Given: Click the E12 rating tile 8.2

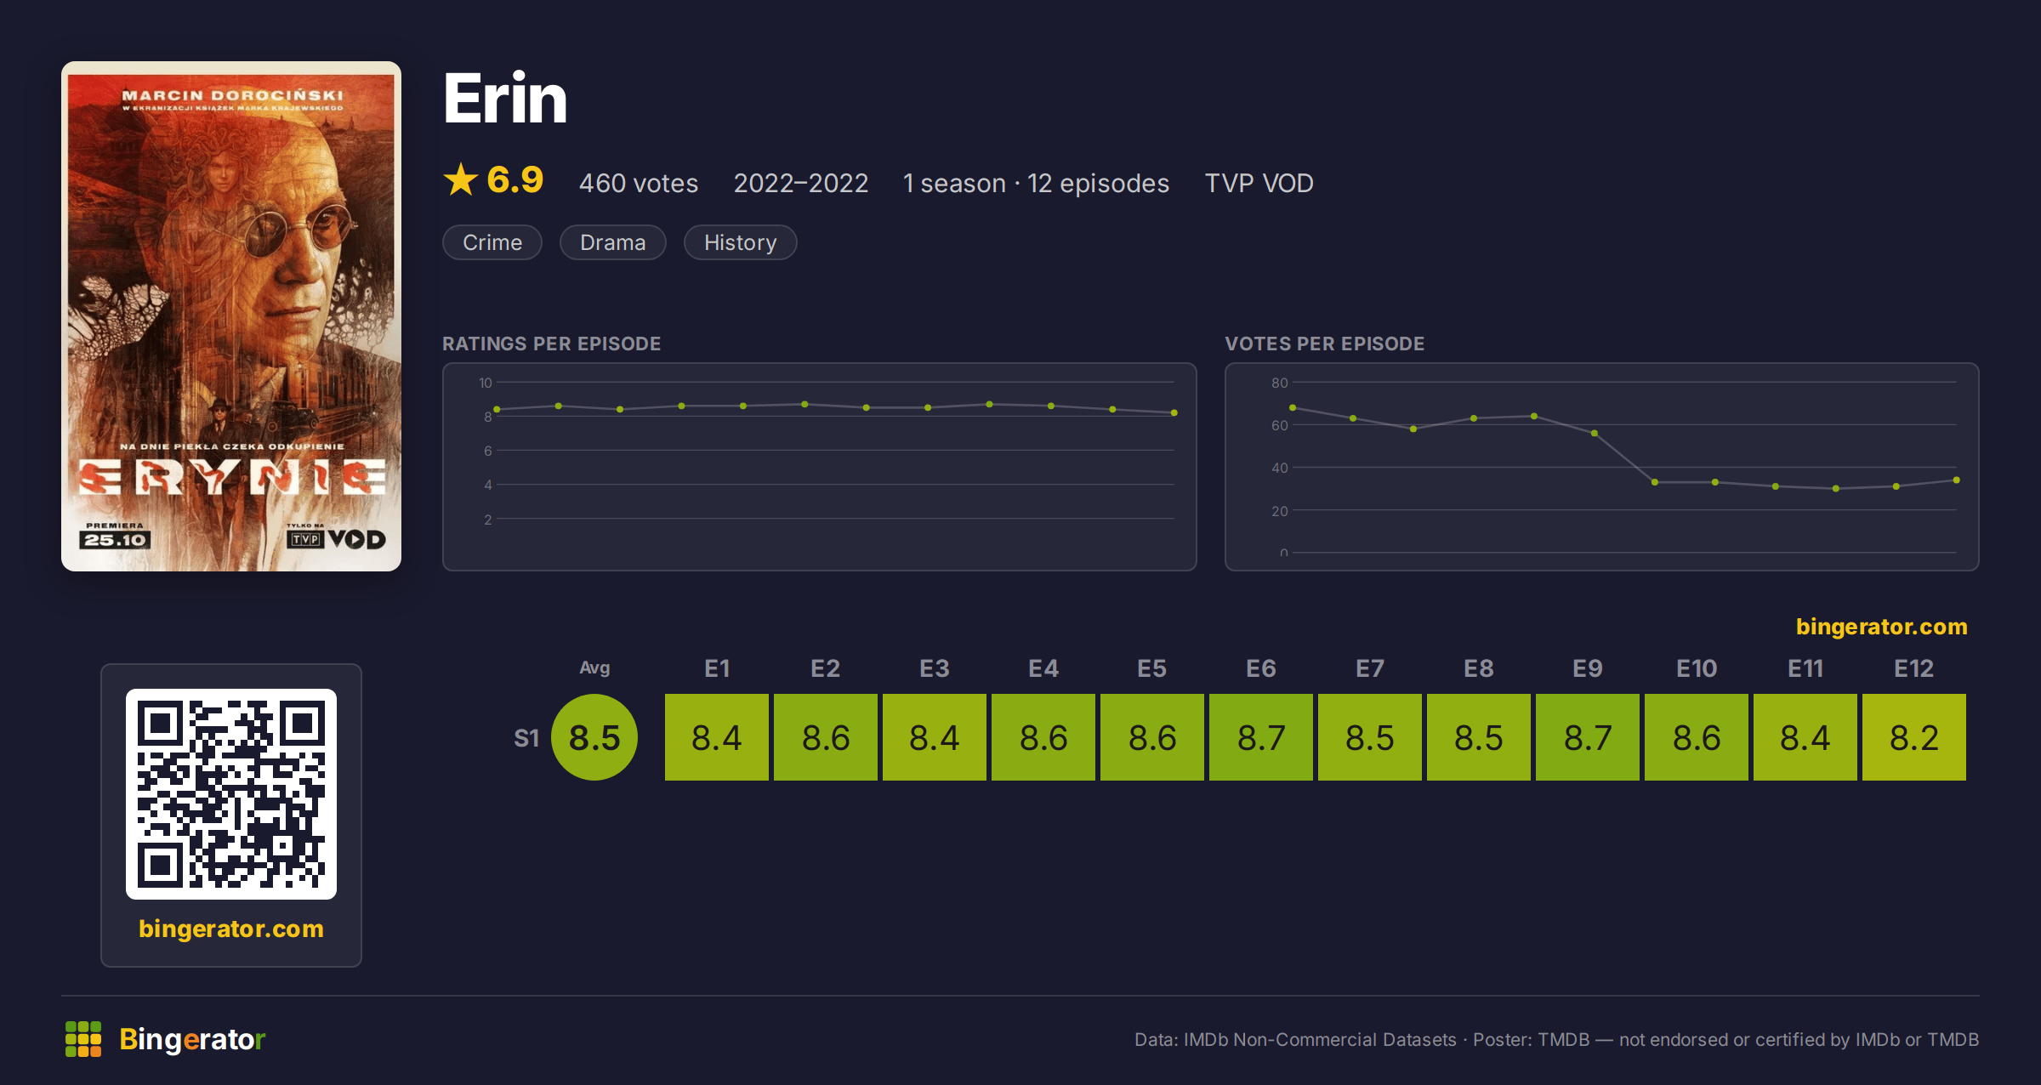Looking at the screenshot, I should 1914,737.
